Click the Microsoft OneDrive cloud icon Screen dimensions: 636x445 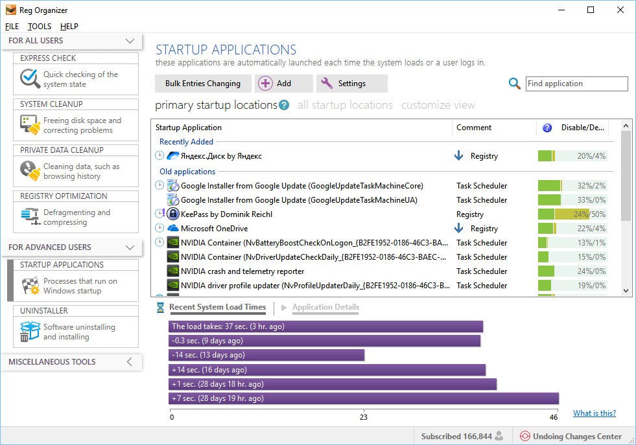coord(173,229)
